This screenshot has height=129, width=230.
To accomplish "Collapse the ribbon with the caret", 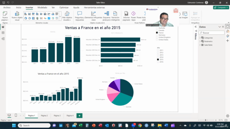I will point(229,23).
